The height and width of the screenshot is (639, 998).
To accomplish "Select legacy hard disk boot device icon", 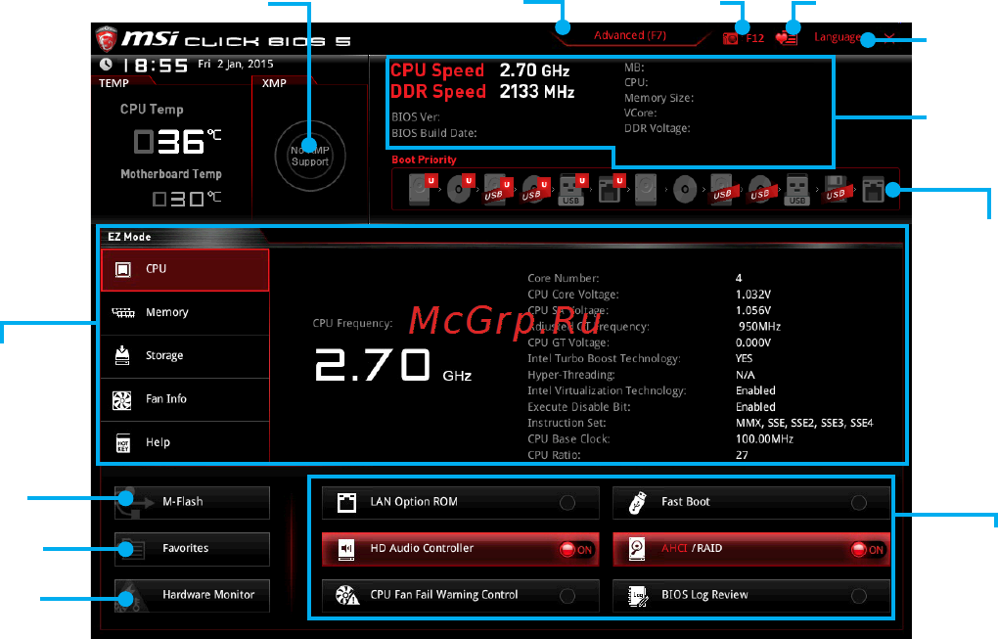I will (x=646, y=189).
